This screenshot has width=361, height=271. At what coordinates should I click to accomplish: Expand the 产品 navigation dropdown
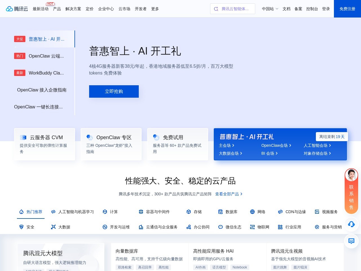pyautogui.click(x=57, y=9)
